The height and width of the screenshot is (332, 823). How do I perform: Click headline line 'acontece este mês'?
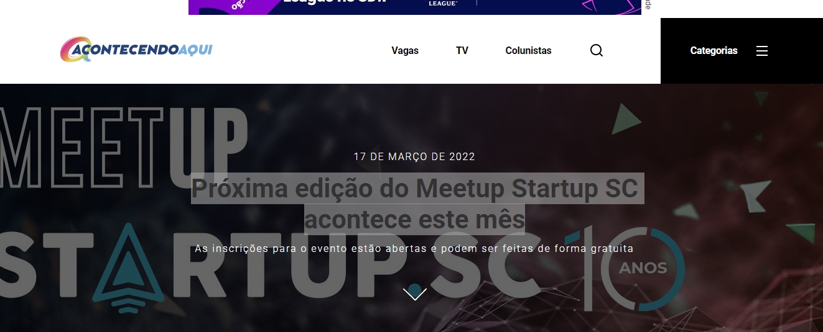click(x=415, y=220)
